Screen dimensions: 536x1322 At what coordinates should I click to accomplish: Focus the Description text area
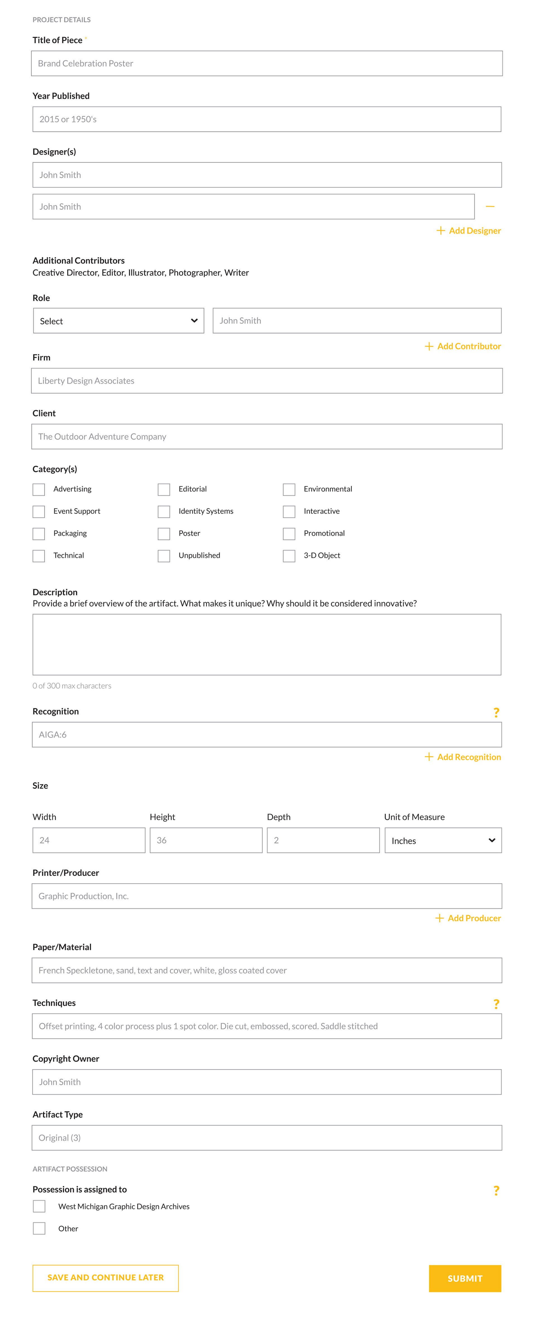click(x=266, y=644)
